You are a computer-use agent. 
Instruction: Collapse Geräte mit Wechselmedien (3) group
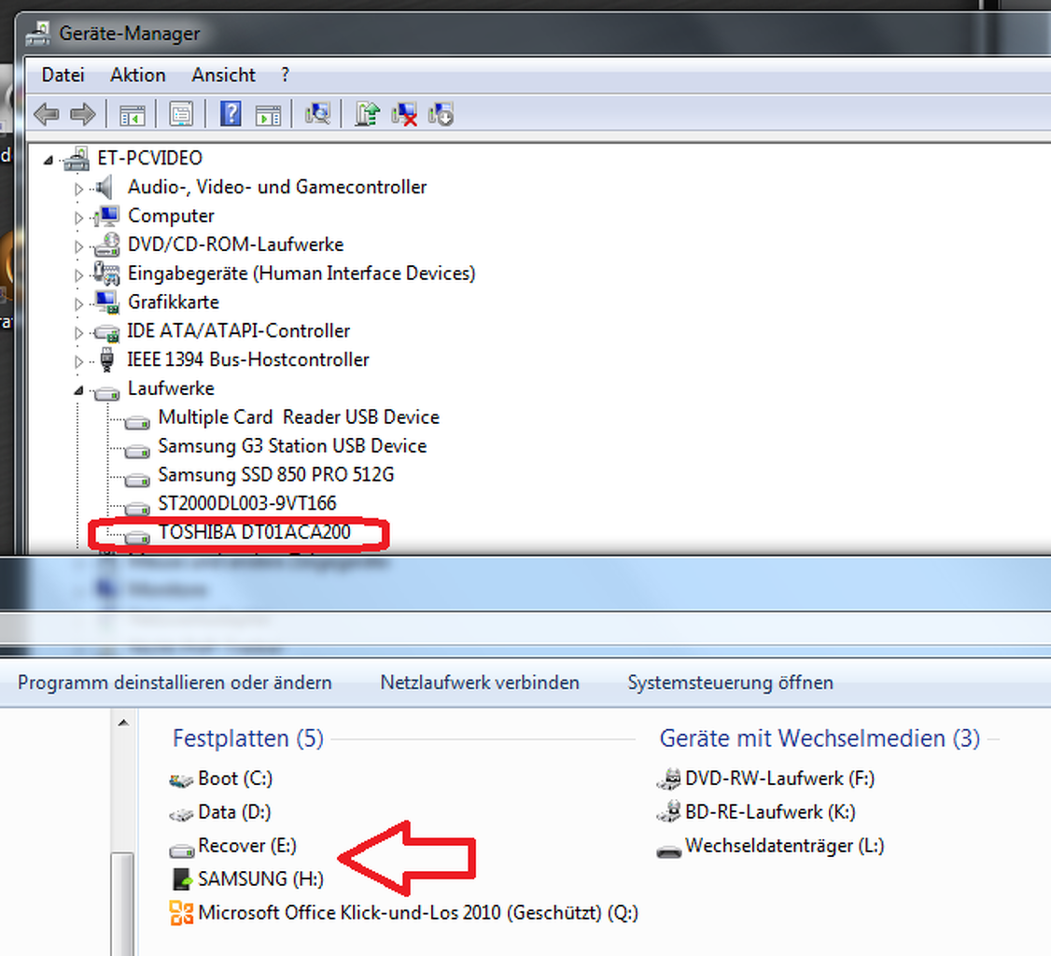click(820, 738)
